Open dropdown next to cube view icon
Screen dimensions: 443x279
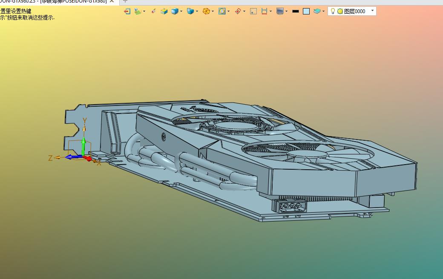coord(197,11)
